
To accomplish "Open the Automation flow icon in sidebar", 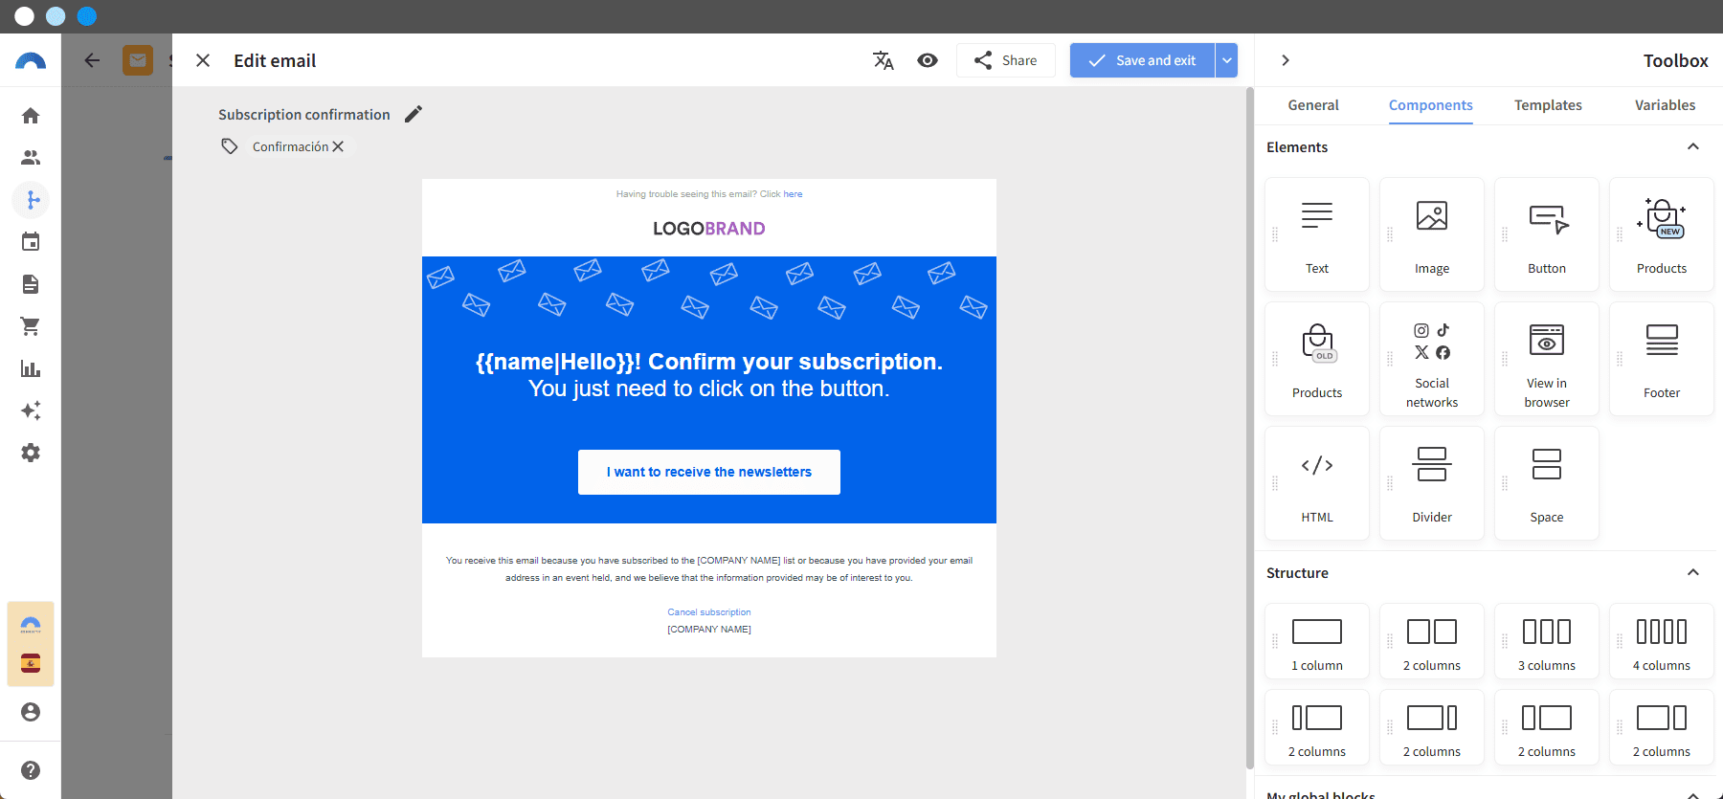I will (32, 200).
